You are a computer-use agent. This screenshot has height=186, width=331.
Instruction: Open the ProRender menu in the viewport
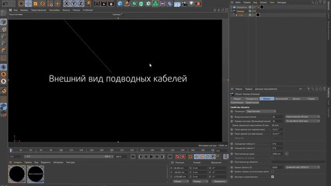[x=88, y=10]
